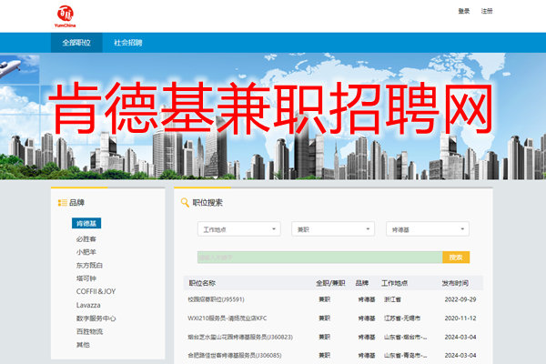Image resolution: width=546 pixels, height=364 pixels.
Task: Click the 品牌 column header
Action: pyautogui.click(x=362, y=283)
